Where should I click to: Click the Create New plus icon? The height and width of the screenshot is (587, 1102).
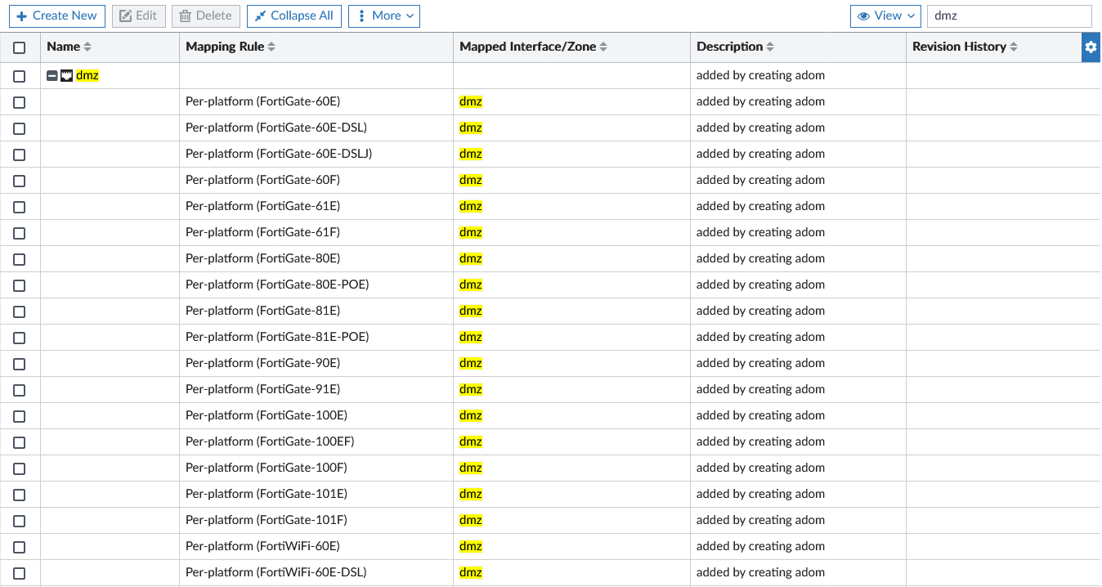(22, 16)
